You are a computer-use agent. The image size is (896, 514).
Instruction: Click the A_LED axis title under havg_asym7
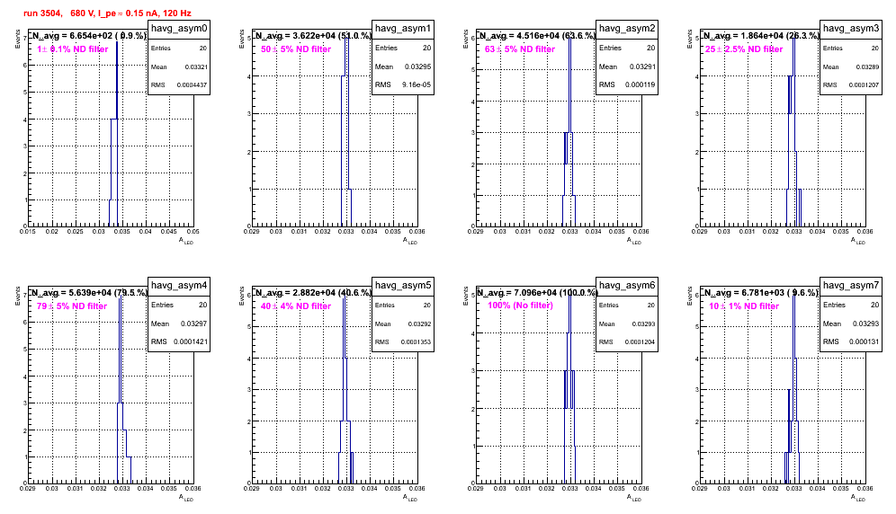pyautogui.click(x=858, y=498)
